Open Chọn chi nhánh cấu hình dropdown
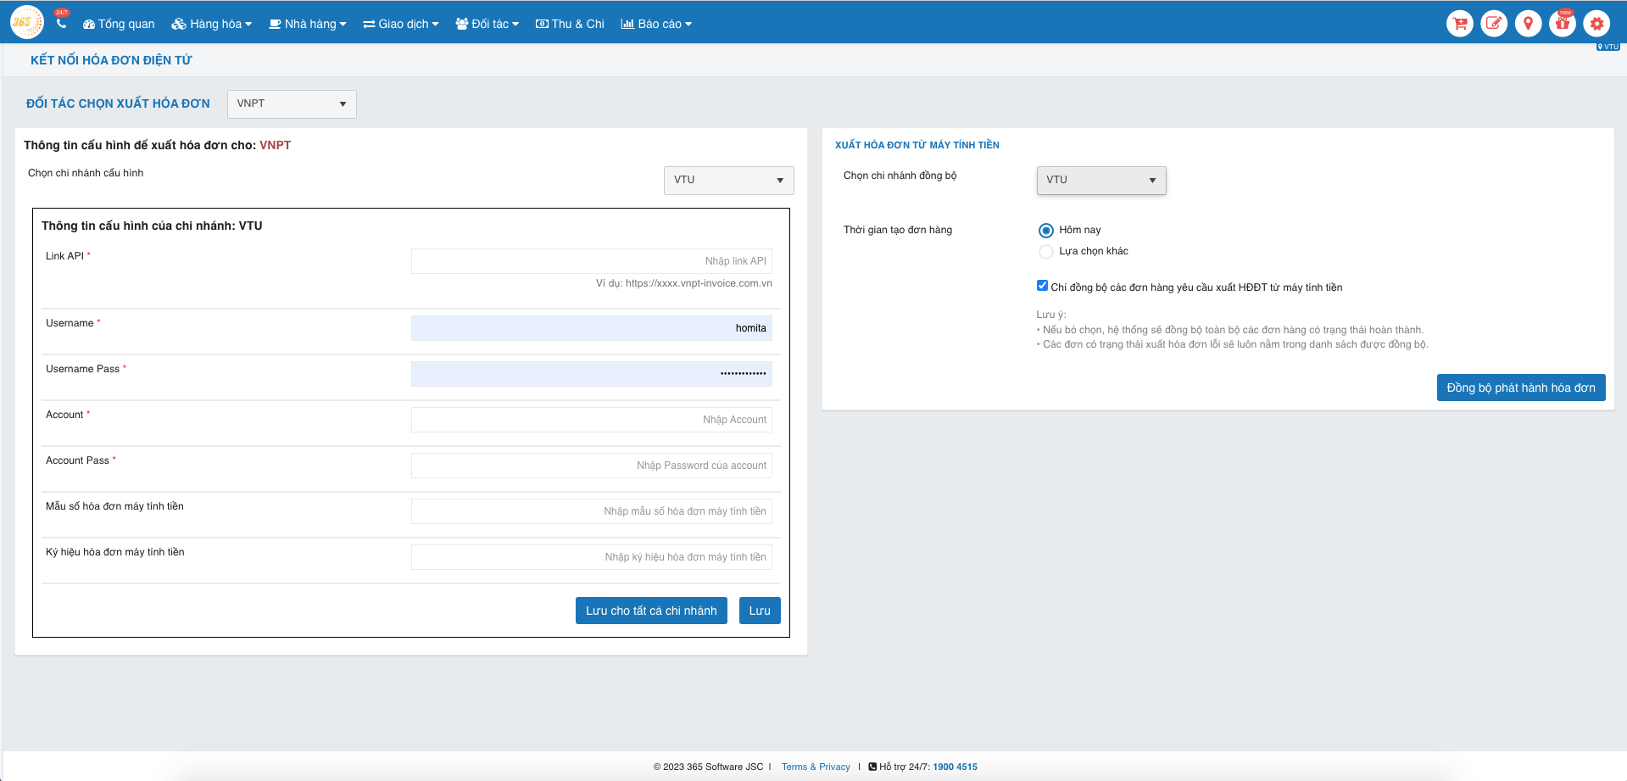1627x781 pixels. coord(728,180)
